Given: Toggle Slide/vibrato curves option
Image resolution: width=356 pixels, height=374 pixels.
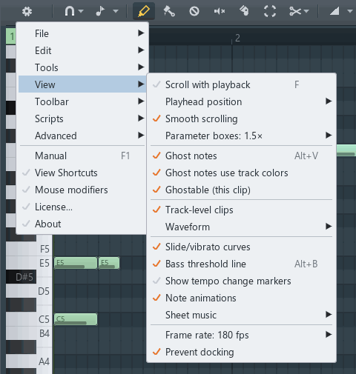Looking at the screenshot, I should pyautogui.click(x=242, y=247).
